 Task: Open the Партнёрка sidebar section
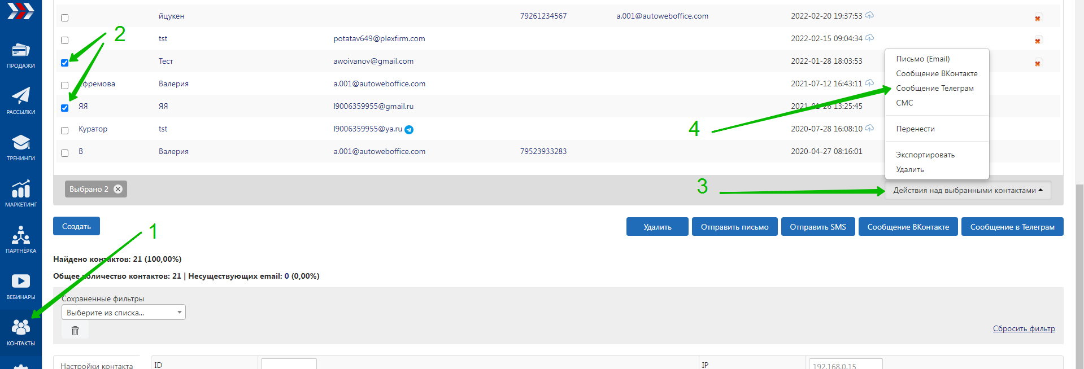click(21, 240)
